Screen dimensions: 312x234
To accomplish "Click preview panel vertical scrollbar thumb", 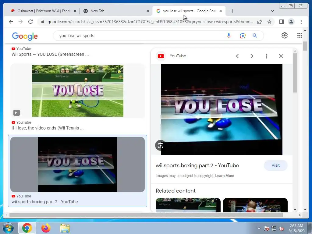I will (295, 73).
